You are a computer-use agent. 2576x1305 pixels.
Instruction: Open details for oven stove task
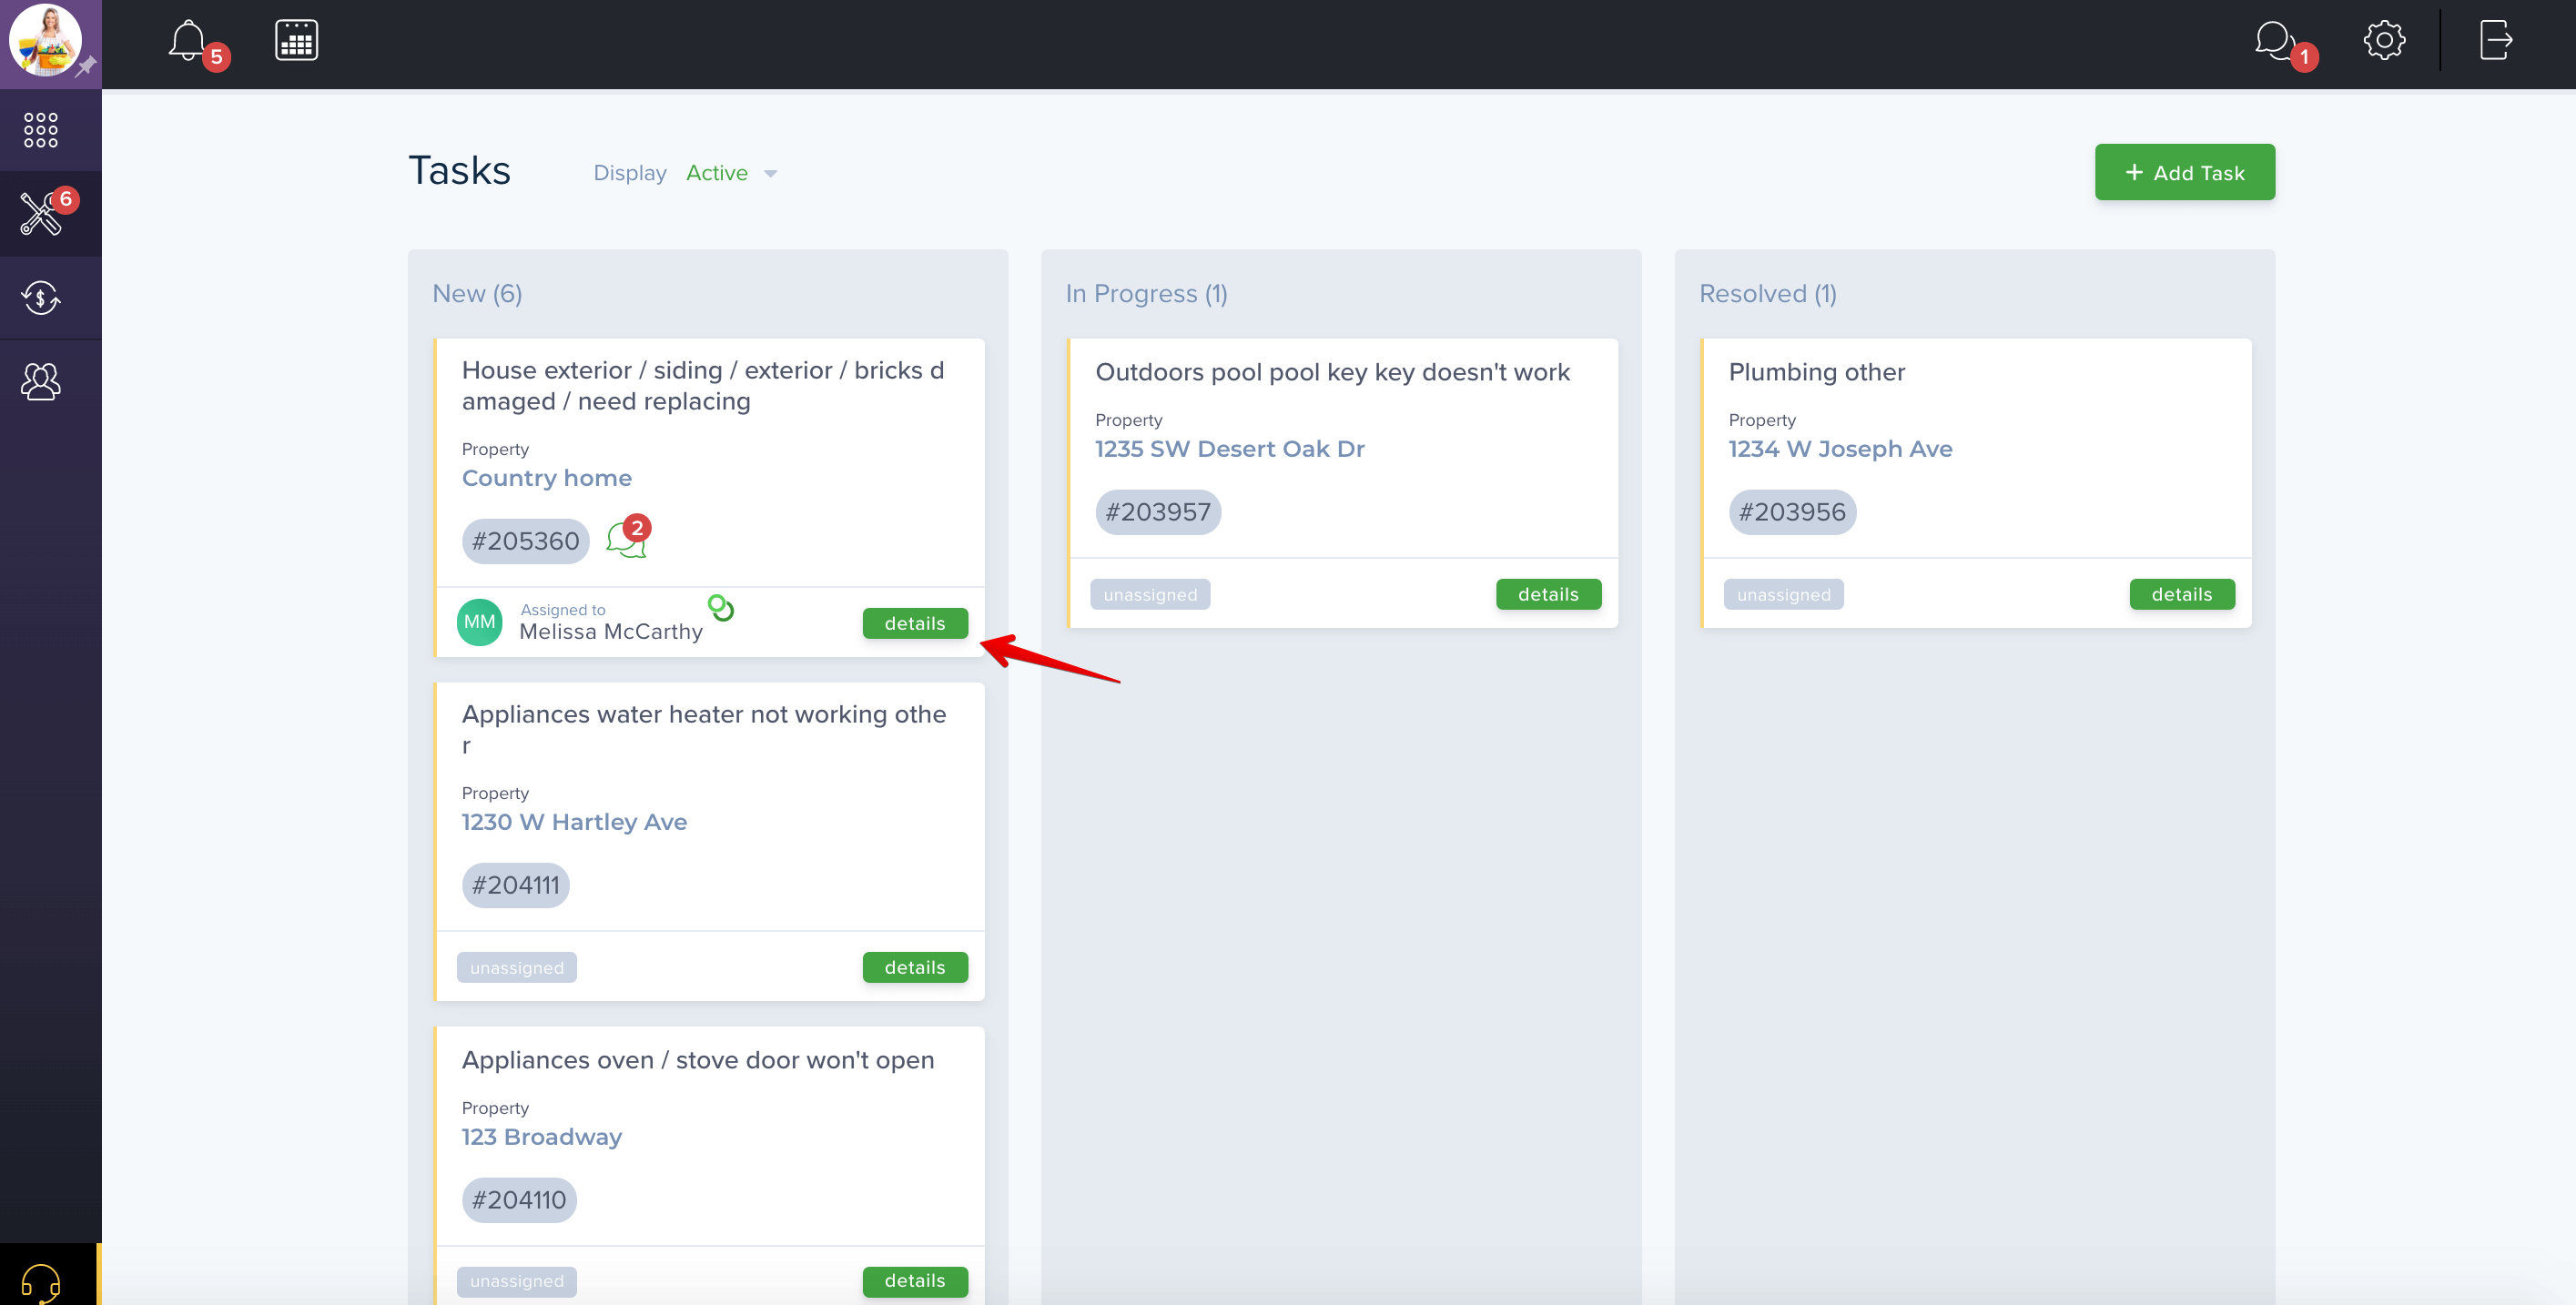tap(914, 1280)
